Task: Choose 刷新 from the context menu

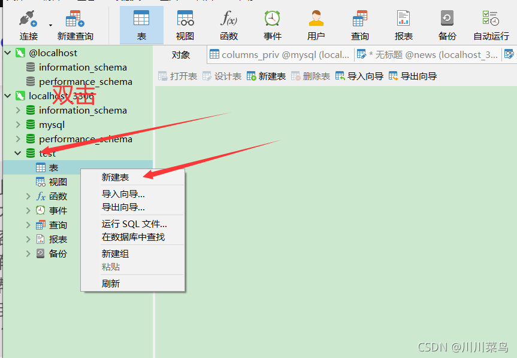Action: (x=110, y=284)
